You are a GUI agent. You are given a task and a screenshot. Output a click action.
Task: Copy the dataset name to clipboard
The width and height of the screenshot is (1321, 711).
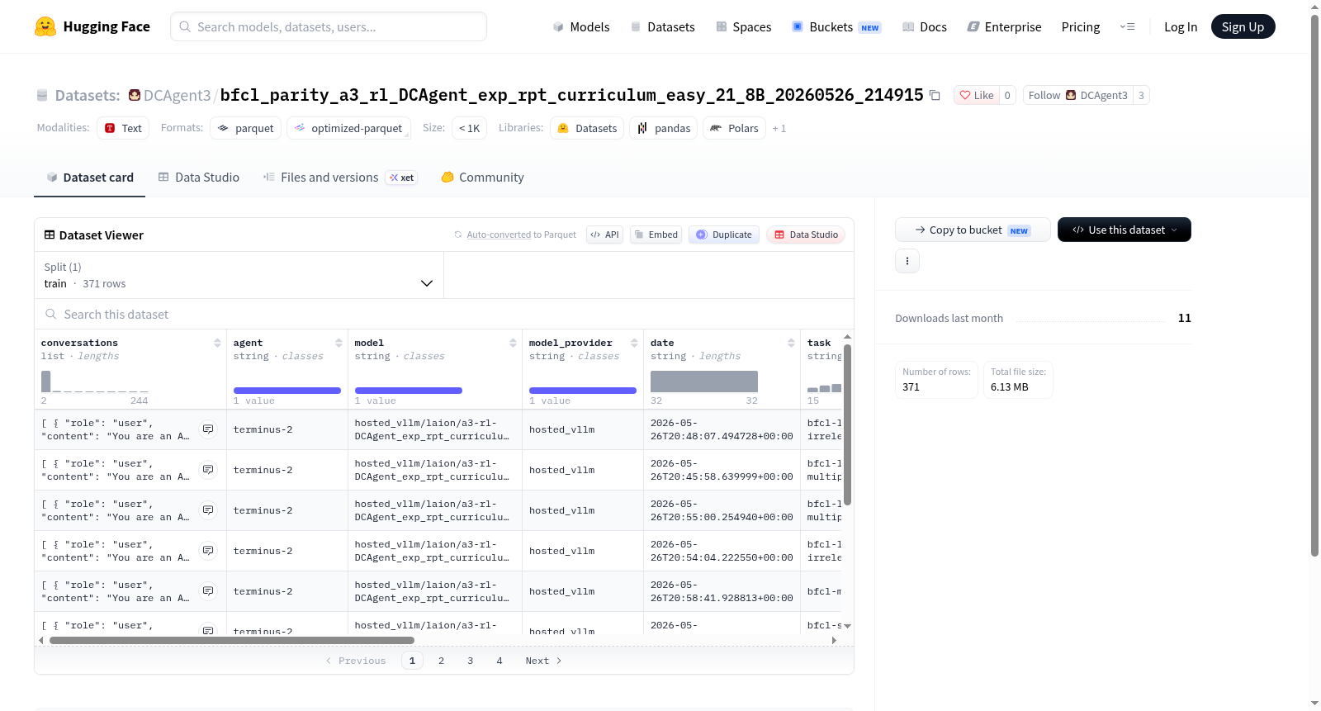click(935, 95)
